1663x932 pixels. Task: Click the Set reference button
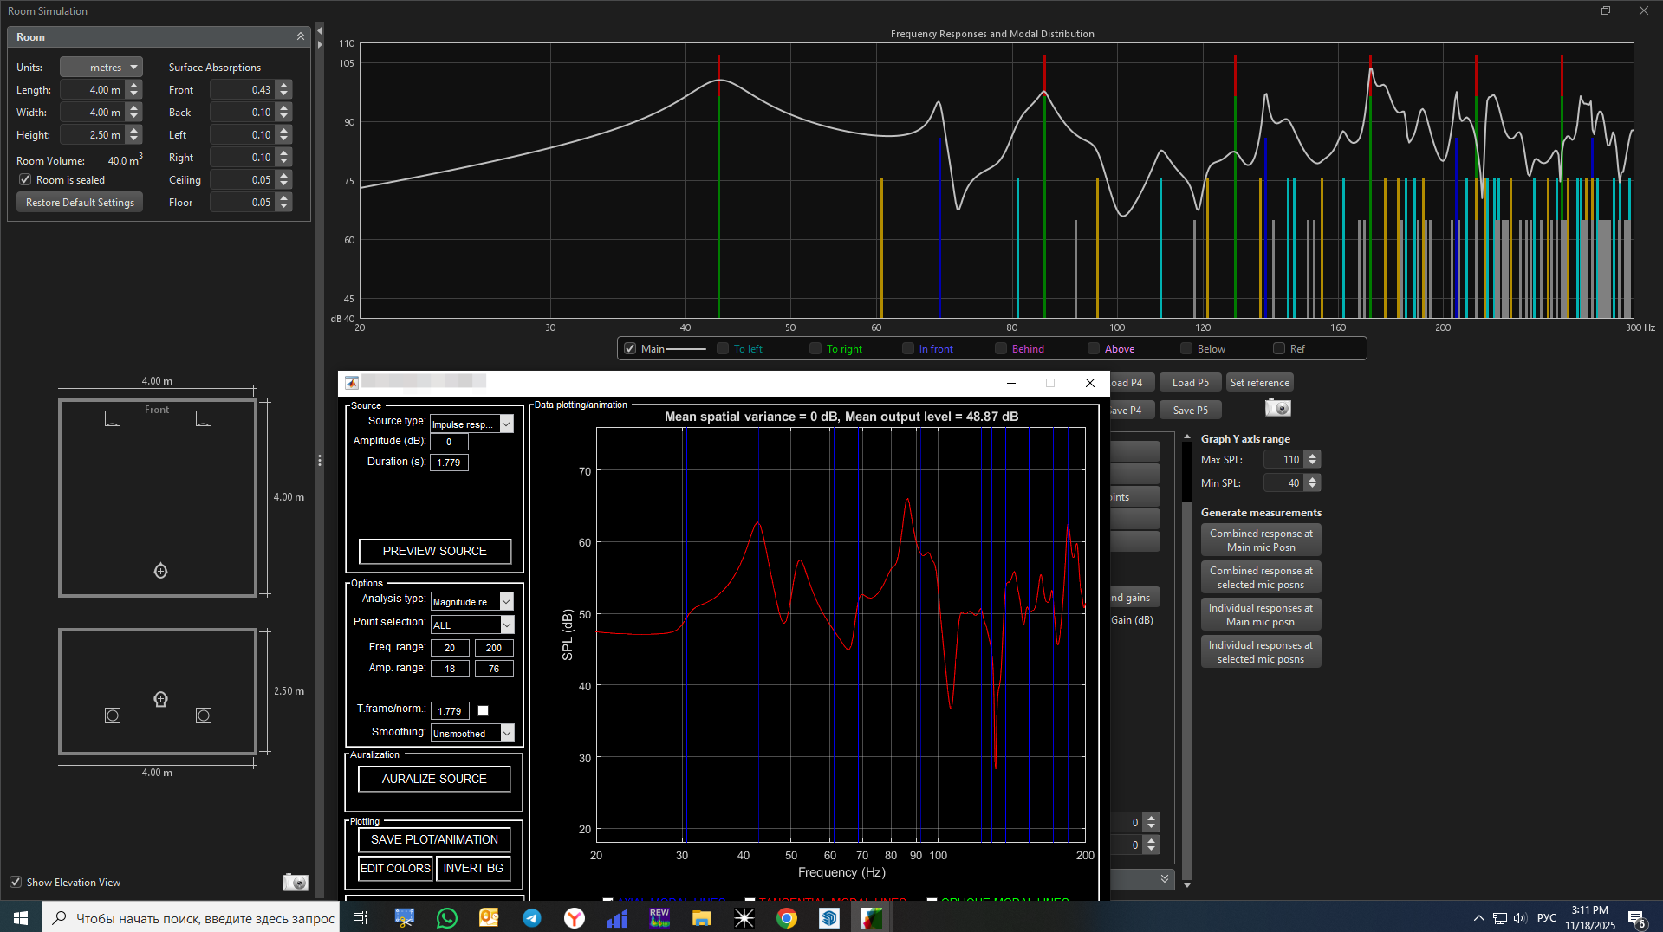pyautogui.click(x=1259, y=383)
